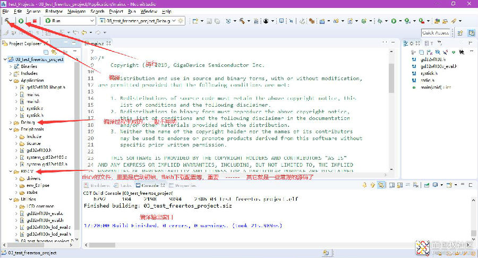Screen dimensions: 478x258
Task: Open the Run launch mode dropdown
Action: pos(69,21)
